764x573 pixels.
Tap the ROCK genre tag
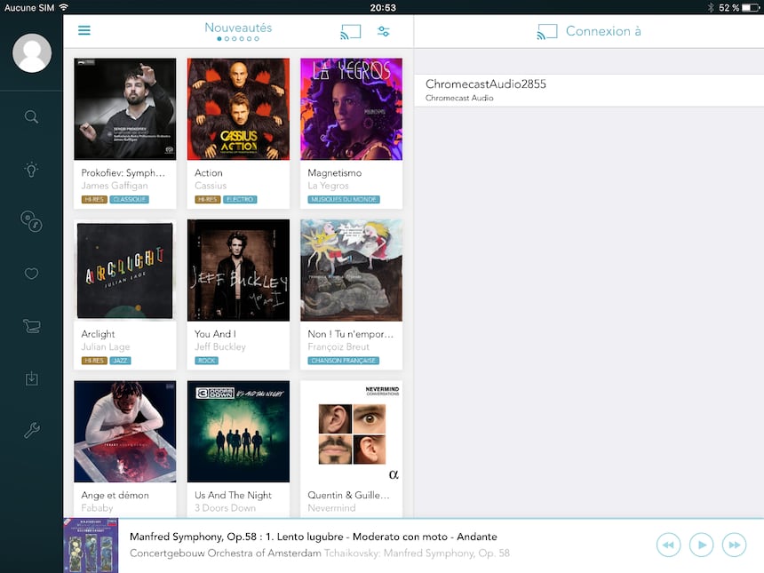[207, 361]
